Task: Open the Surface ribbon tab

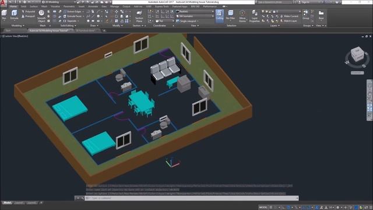Action: (34, 6)
